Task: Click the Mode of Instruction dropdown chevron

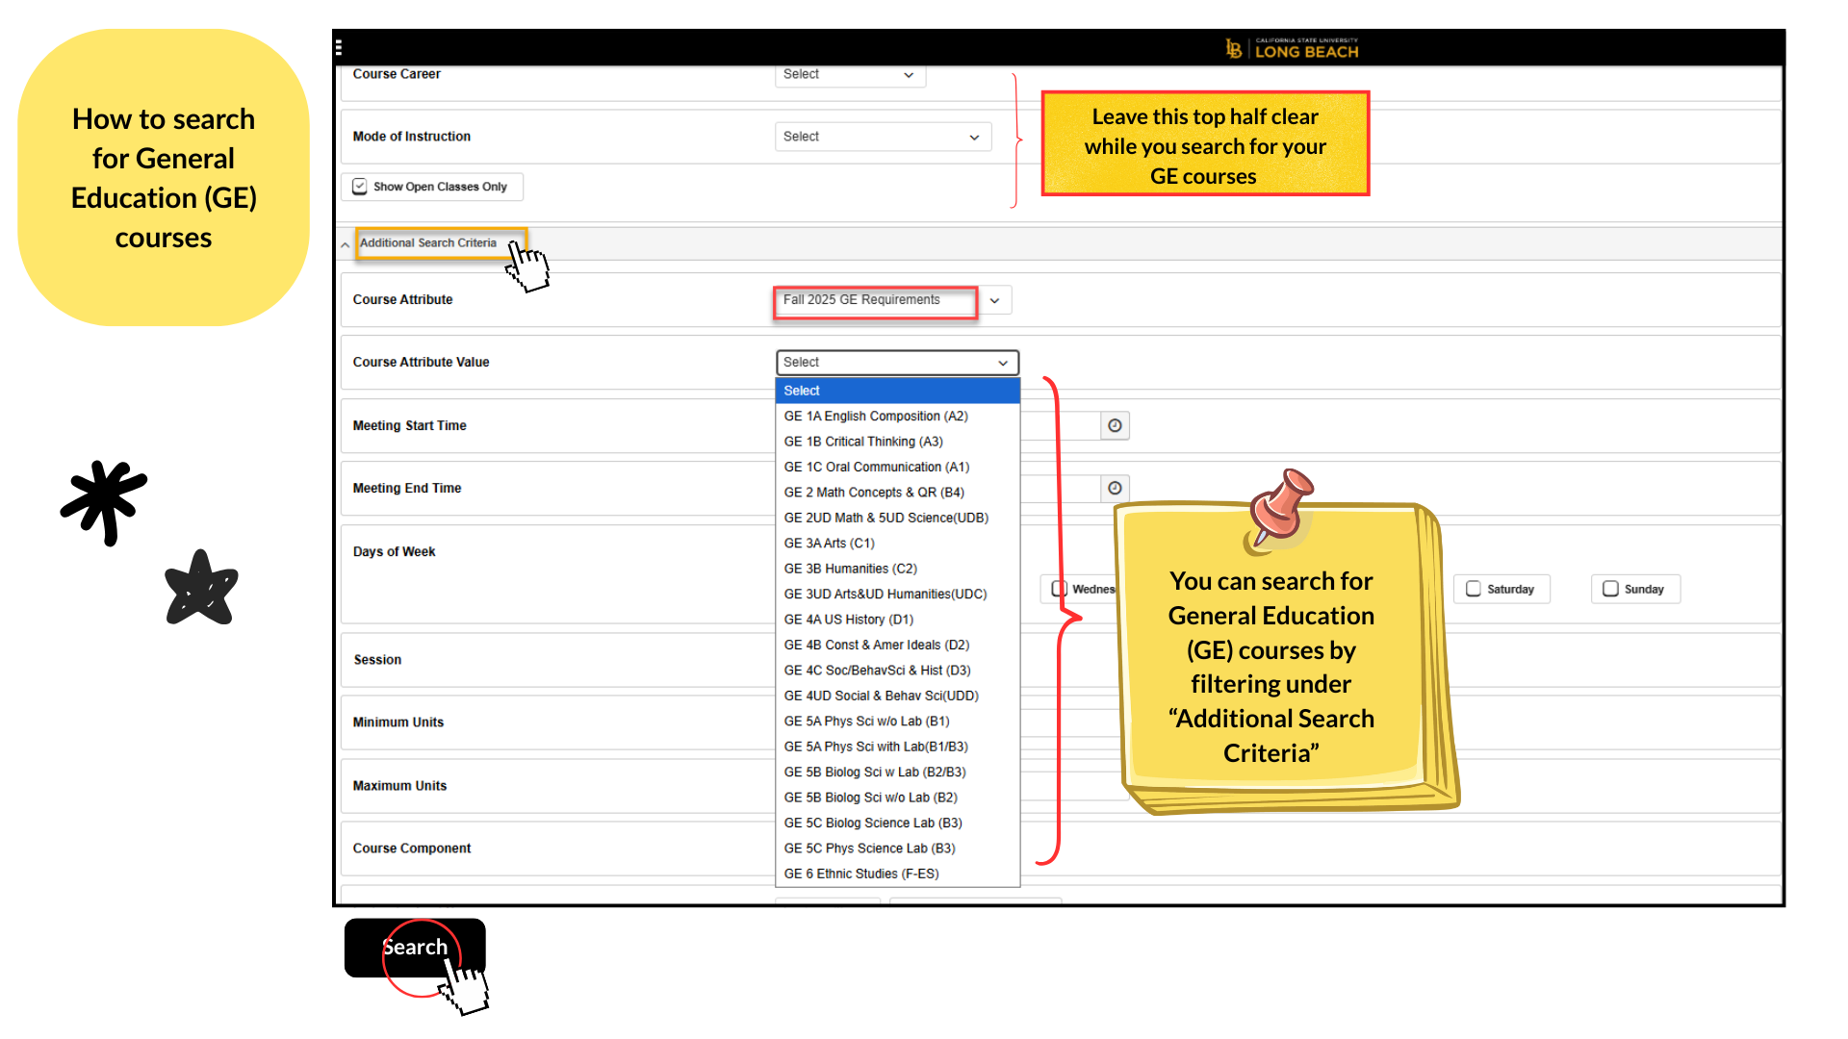Action: [x=975, y=136]
